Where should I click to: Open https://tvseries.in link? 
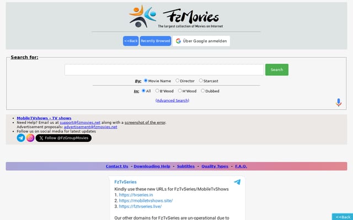(136, 195)
